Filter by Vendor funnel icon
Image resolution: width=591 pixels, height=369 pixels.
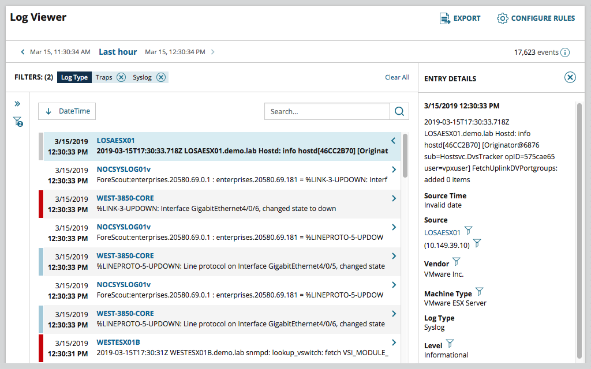(456, 262)
